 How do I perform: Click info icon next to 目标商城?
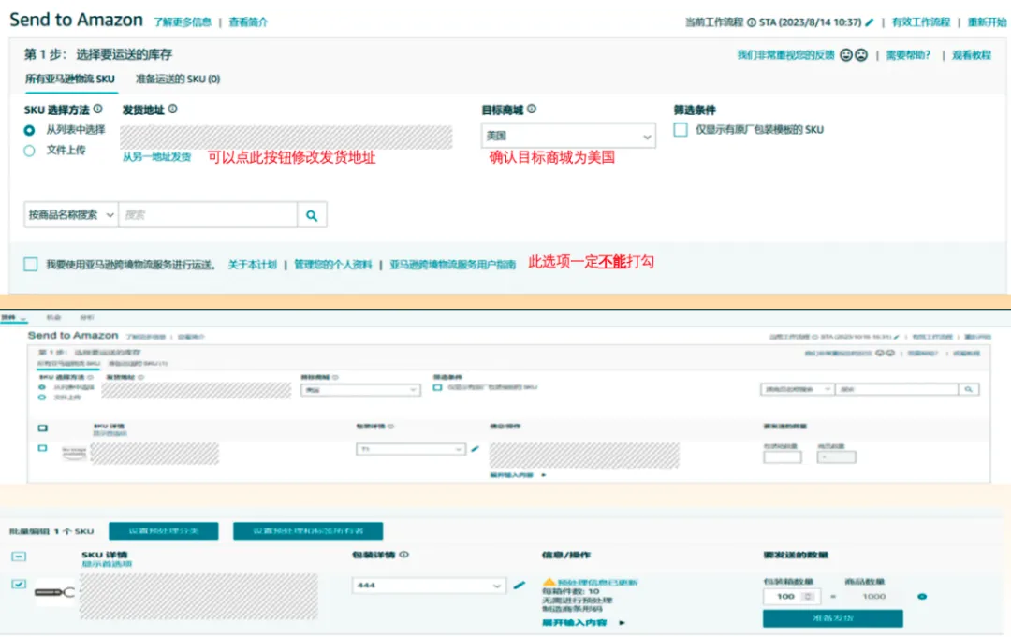click(x=532, y=109)
